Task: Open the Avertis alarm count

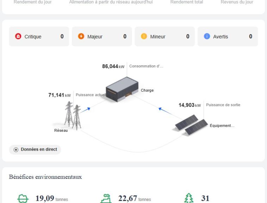Action: pyautogui.click(x=250, y=37)
